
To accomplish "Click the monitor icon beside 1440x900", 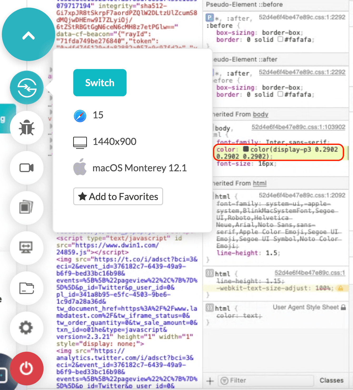I will (80, 143).
